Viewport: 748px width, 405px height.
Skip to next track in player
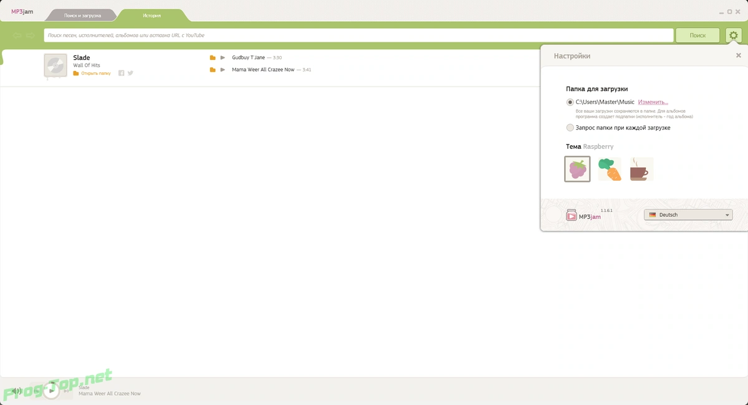tap(67, 391)
